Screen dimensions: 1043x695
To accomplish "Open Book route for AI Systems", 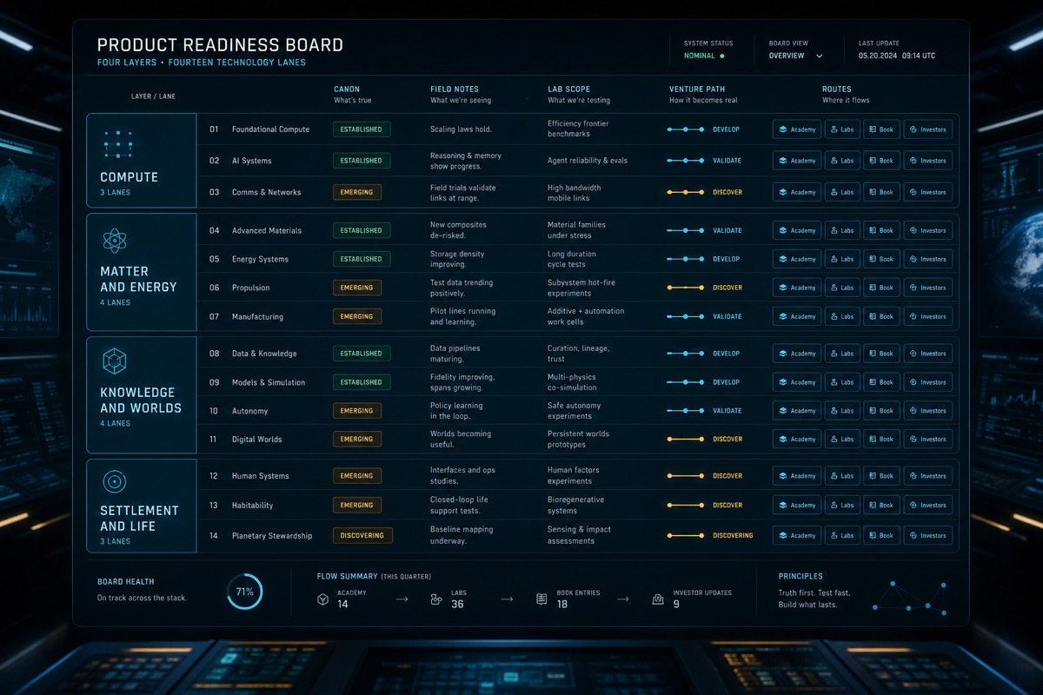I will (x=882, y=161).
